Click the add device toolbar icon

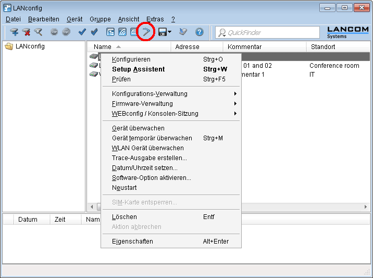pyautogui.click(x=14, y=32)
